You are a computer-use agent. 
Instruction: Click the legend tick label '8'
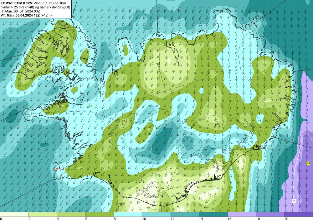(115, 219)
